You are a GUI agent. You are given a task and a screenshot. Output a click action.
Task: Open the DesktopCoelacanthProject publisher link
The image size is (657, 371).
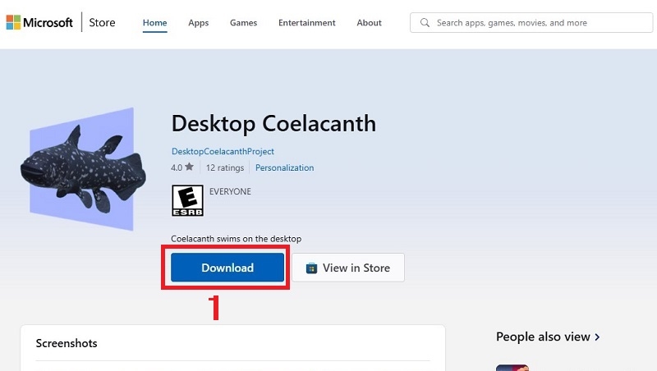[x=223, y=152]
